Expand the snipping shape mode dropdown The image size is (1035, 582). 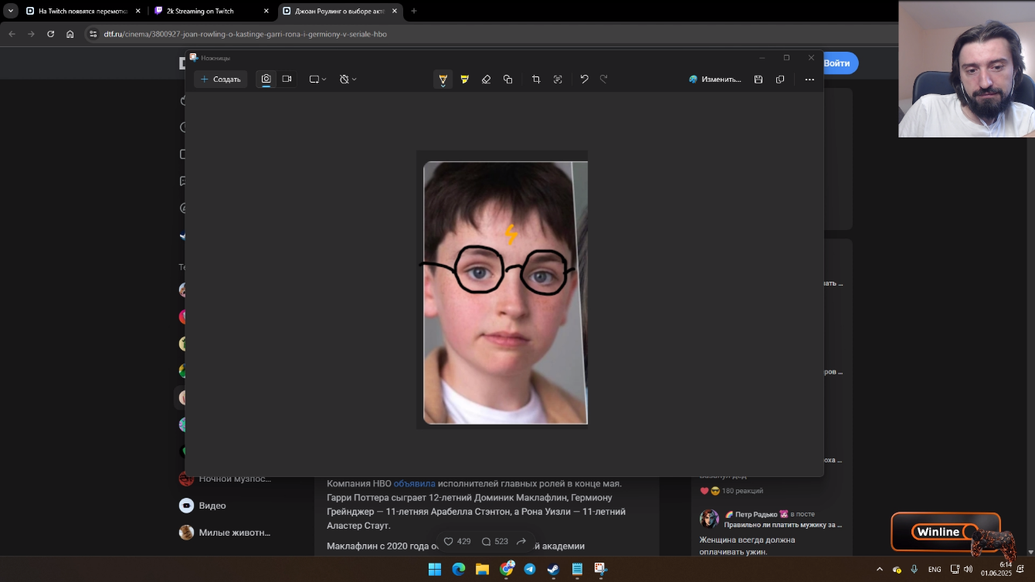(317, 80)
